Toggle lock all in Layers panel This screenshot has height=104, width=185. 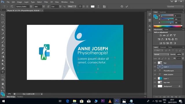point(169,58)
